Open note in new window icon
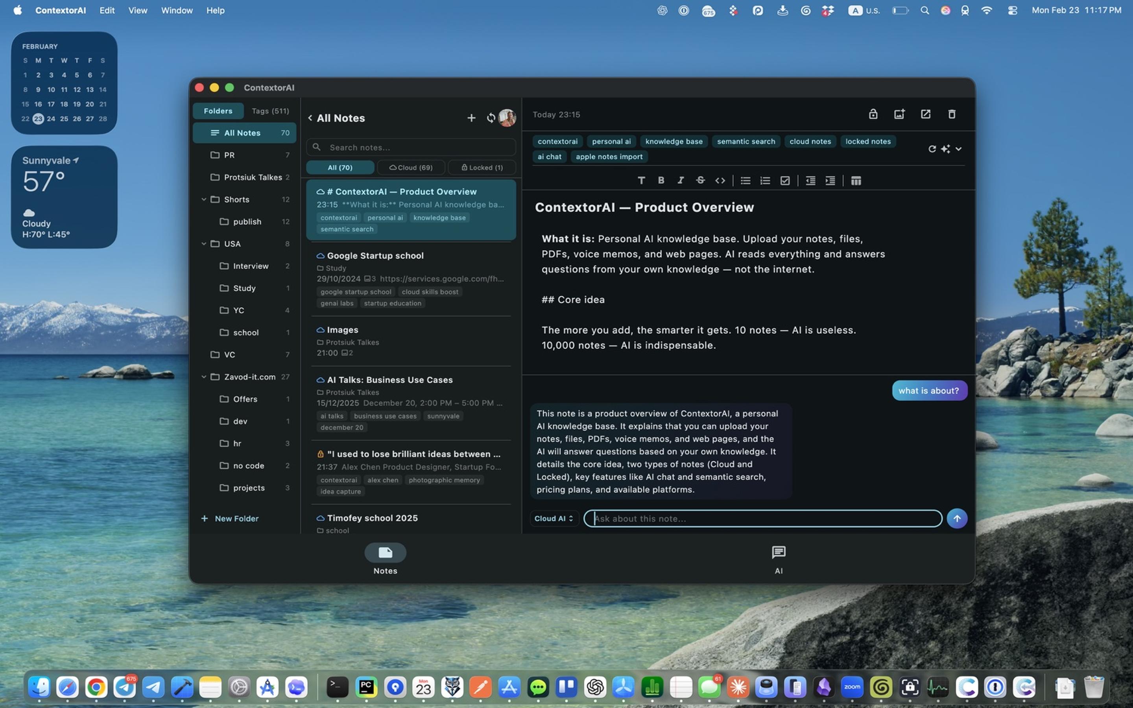Screen dimensions: 1133x708 pyautogui.click(x=925, y=114)
